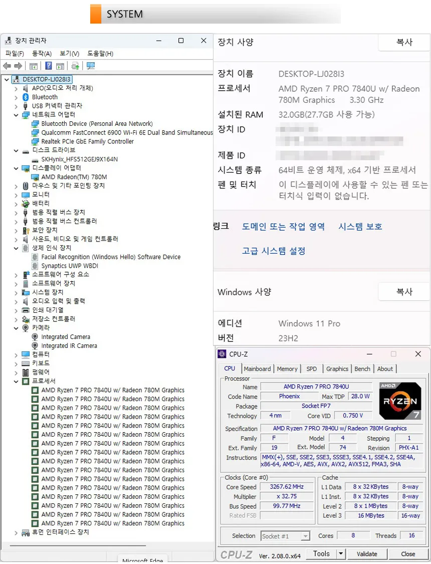Open the Tools dropdown arrow in CPU-Z
Image resolution: width=431 pixels, height=564 pixels.
point(341,554)
